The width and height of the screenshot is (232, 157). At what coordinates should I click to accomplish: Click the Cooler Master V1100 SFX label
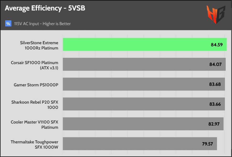click(x=34, y=125)
